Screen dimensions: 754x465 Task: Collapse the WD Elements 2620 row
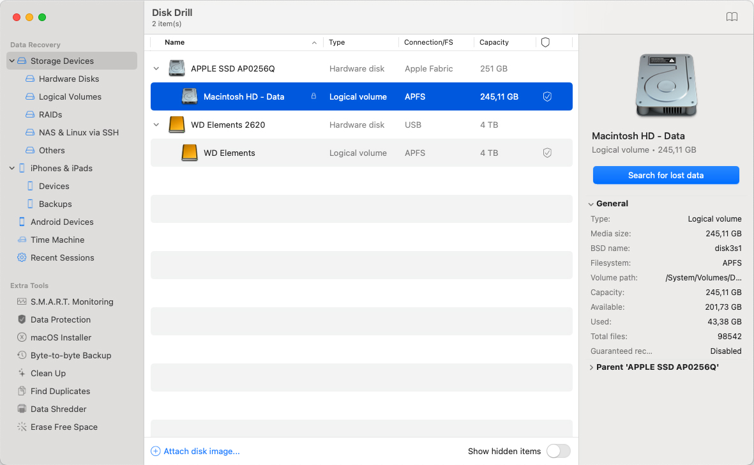pyautogui.click(x=156, y=125)
